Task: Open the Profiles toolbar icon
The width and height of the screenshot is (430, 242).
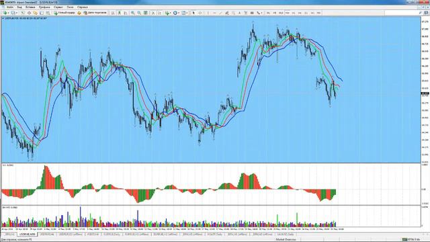Action: coord(13,13)
